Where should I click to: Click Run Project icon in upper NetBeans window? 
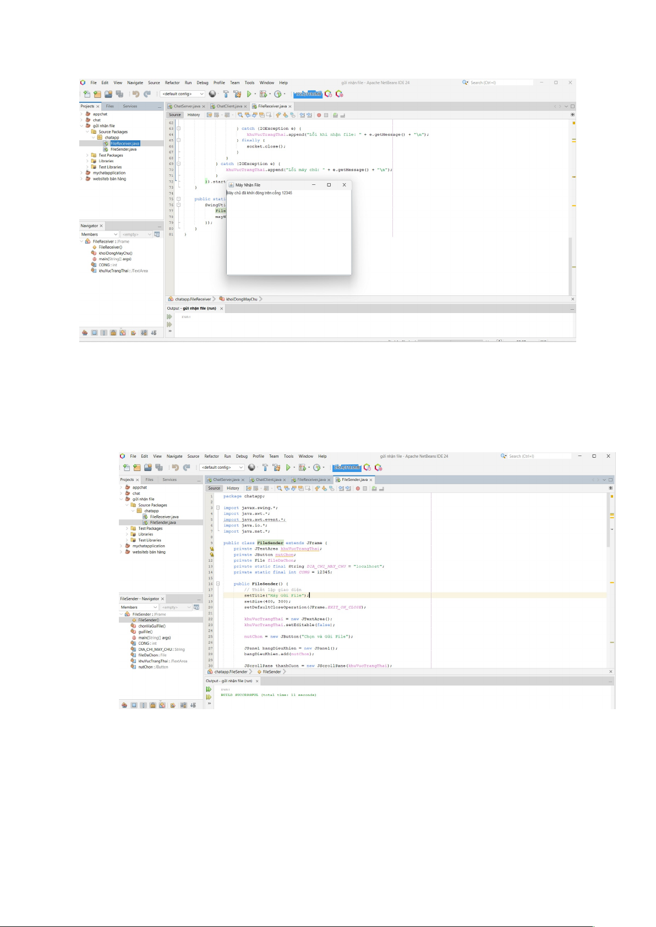click(249, 94)
